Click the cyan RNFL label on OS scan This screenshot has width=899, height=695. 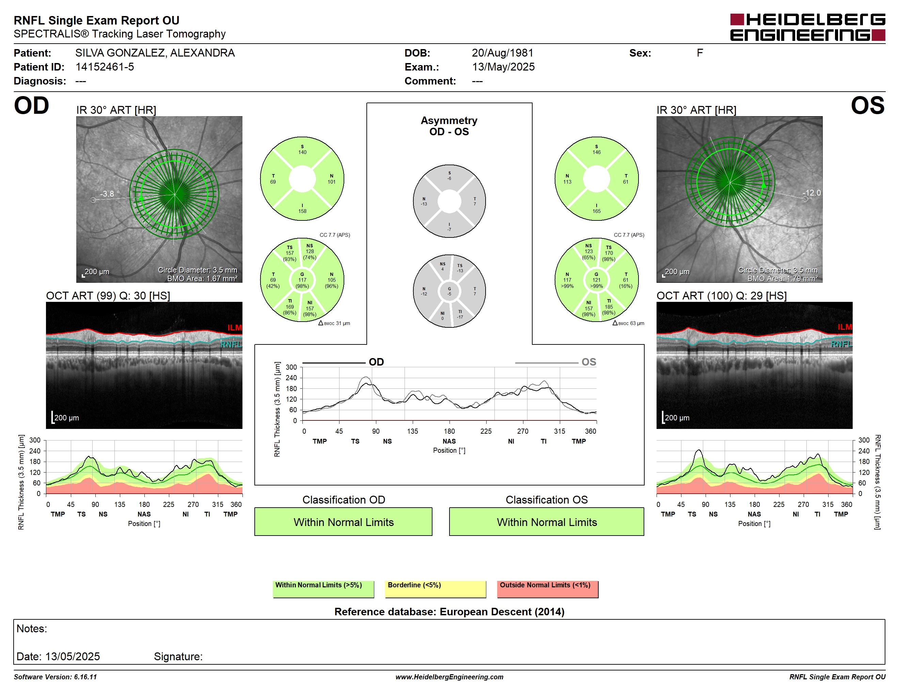coord(841,344)
